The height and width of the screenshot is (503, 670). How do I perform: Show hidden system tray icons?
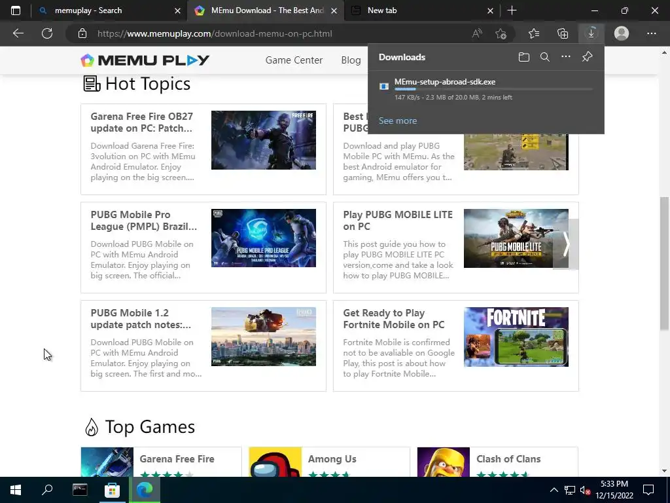pos(554,490)
